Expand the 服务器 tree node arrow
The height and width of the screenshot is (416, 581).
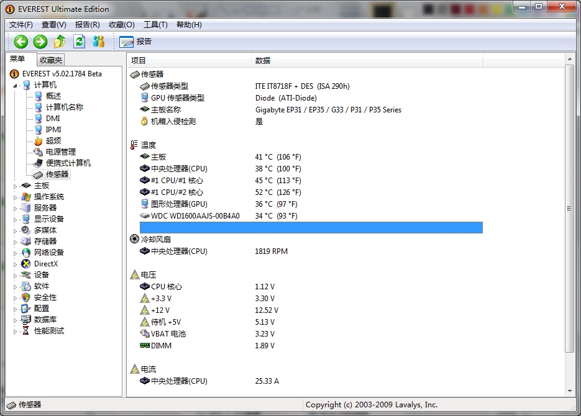[15, 209]
